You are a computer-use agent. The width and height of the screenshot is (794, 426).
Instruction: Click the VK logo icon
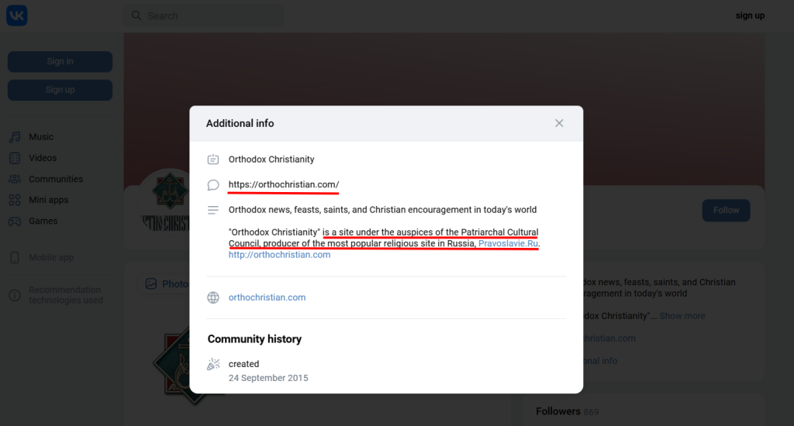17,15
